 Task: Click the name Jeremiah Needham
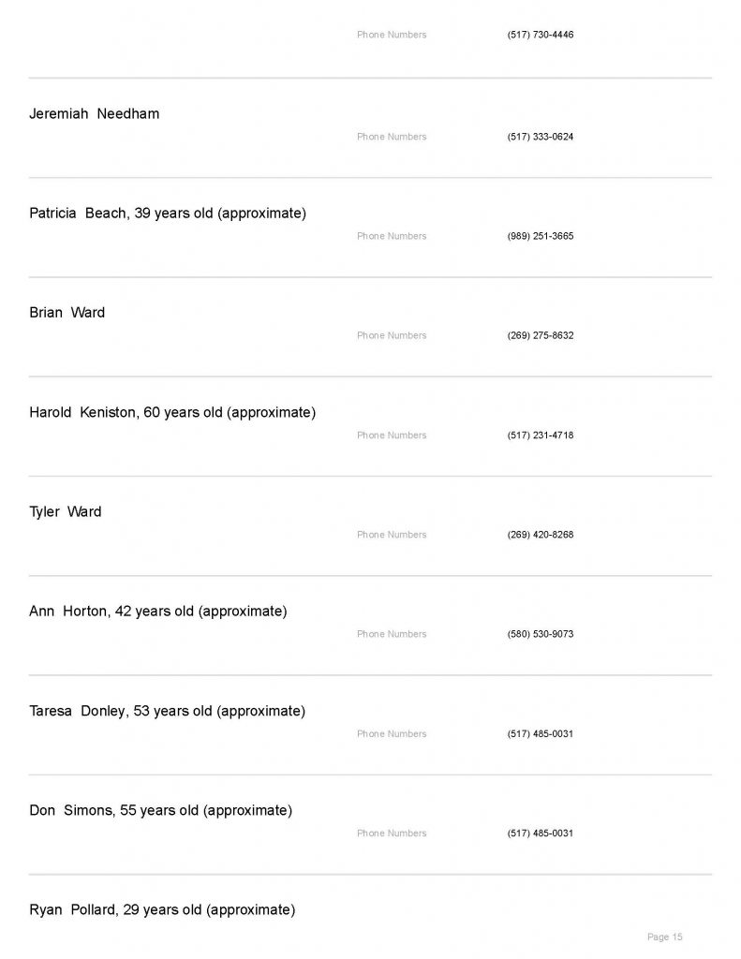click(x=94, y=114)
